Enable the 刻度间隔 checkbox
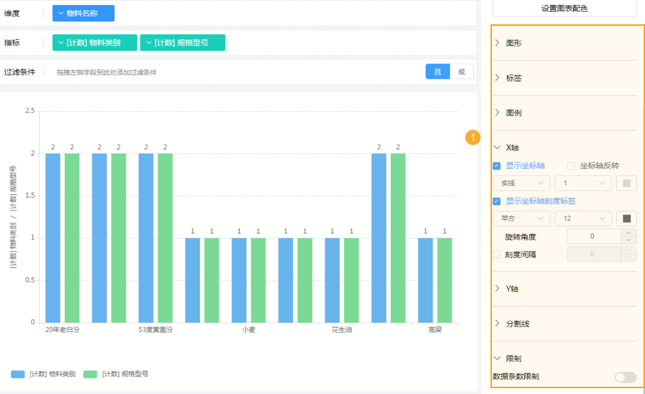 (x=497, y=255)
